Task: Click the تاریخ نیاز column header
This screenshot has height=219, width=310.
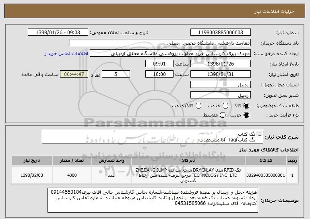Action: (x=32, y=161)
